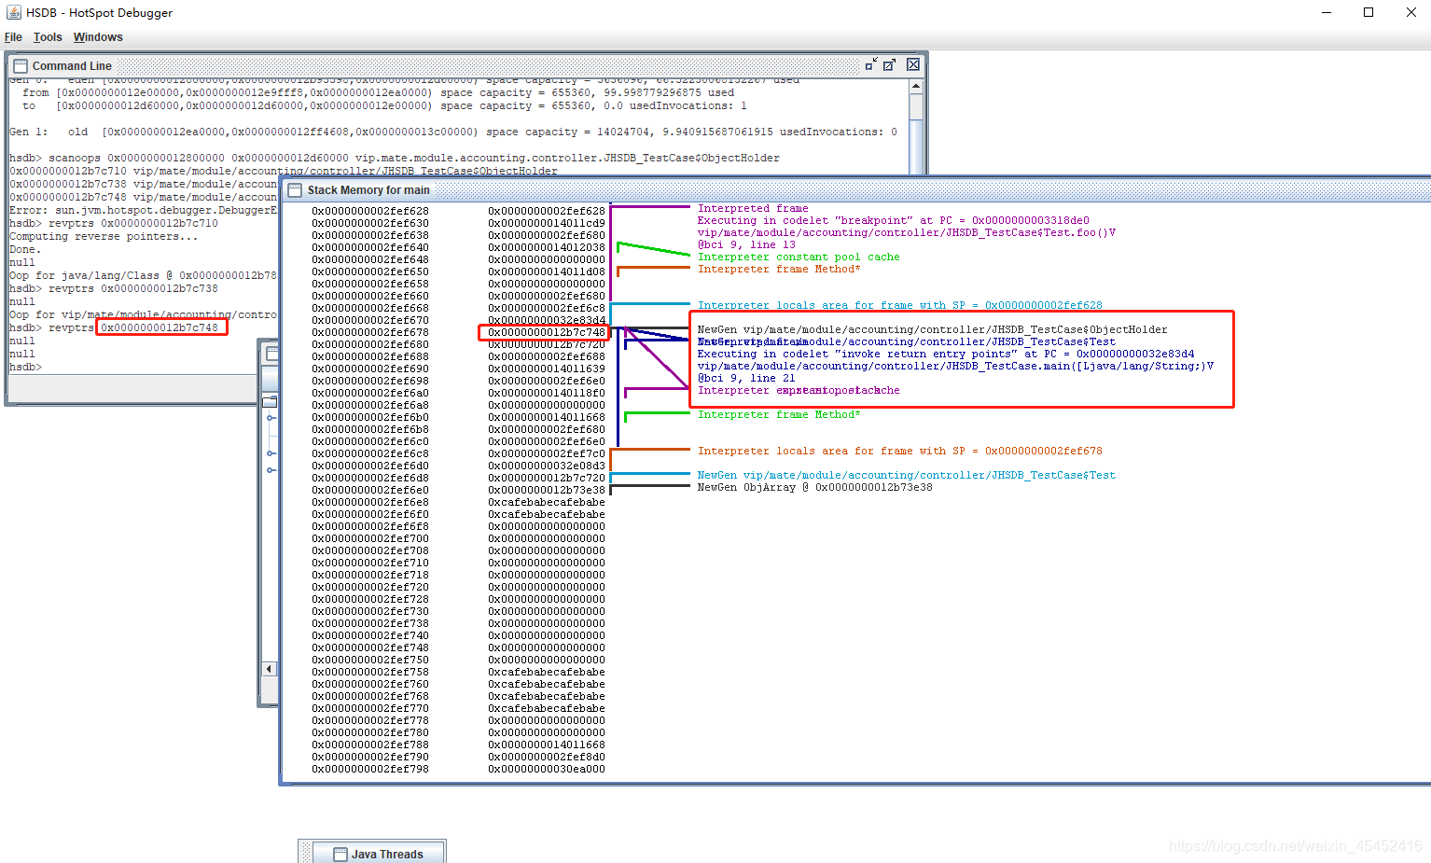Maximize the Command Line internal window
Screen dimensions: 1431x863
pyautogui.click(x=890, y=64)
